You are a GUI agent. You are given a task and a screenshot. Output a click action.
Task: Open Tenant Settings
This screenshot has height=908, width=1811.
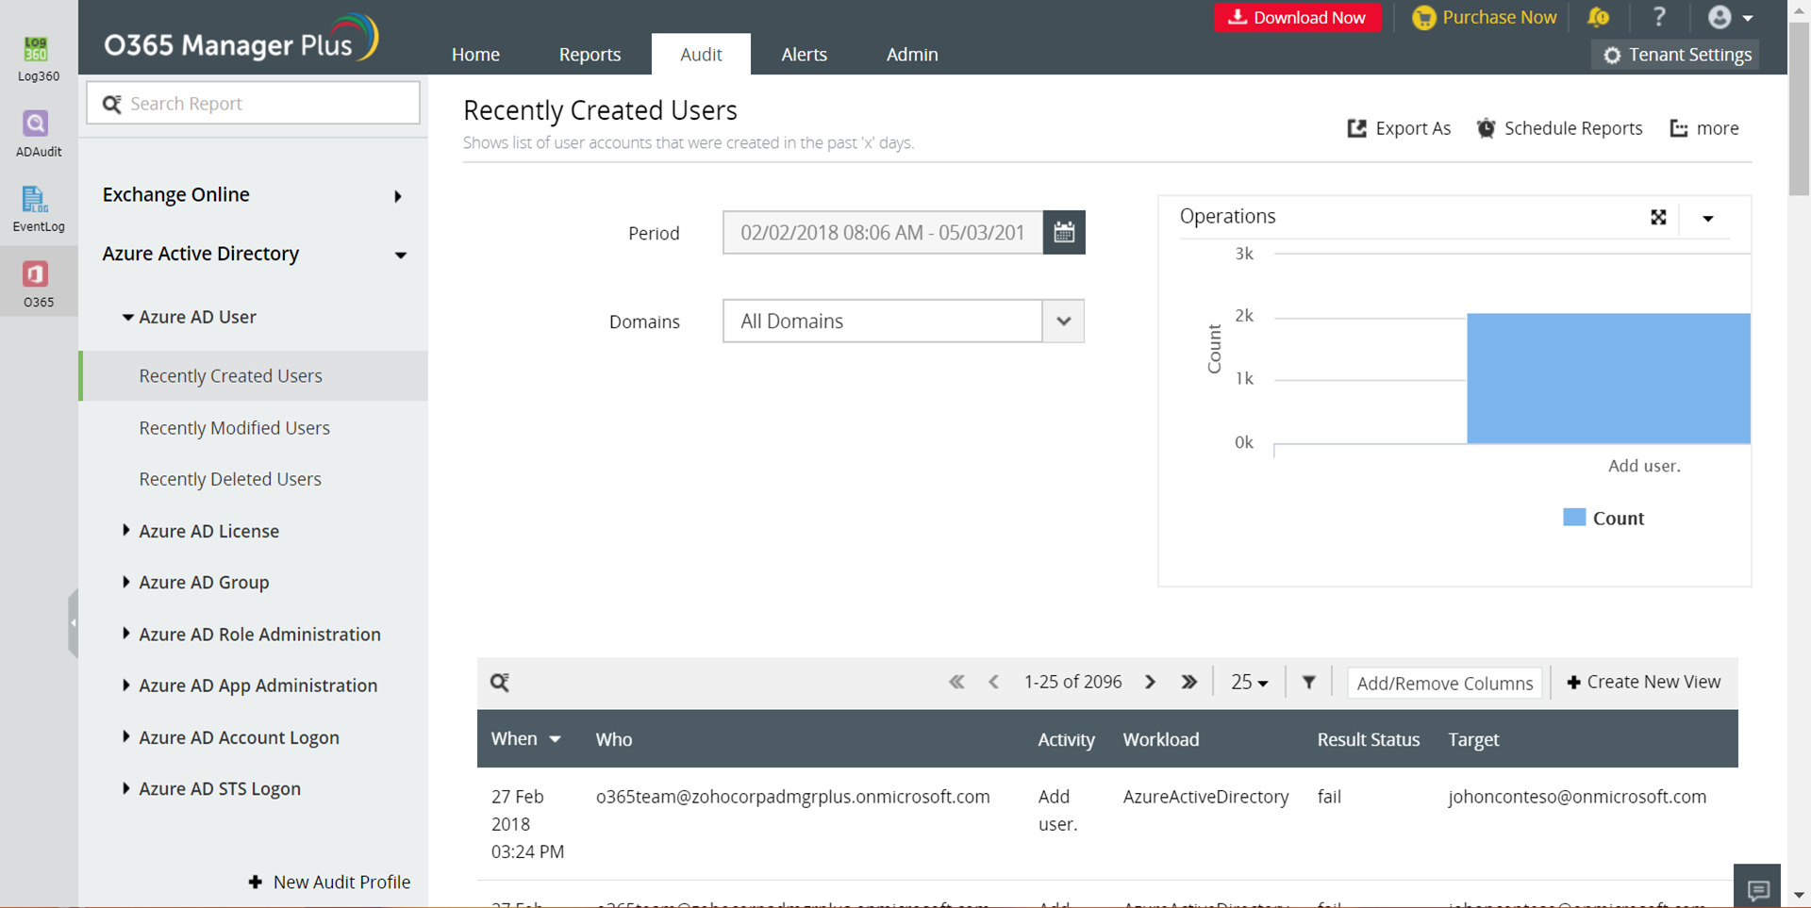pyautogui.click(x=1677, y=55)
